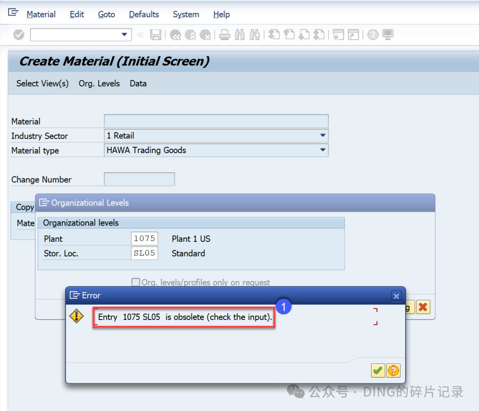Click the Exit toolbar icon with up arrows
479x411 pixels.
click(190, 35)
